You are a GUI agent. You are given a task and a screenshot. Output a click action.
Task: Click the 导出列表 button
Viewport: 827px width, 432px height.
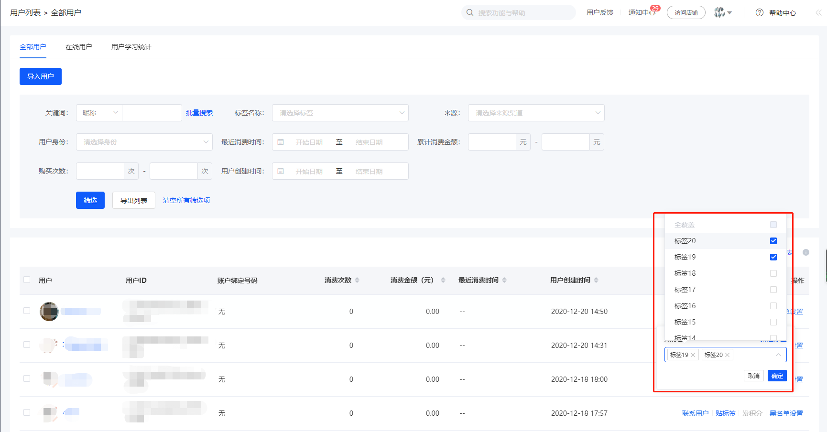pos(134,200)
